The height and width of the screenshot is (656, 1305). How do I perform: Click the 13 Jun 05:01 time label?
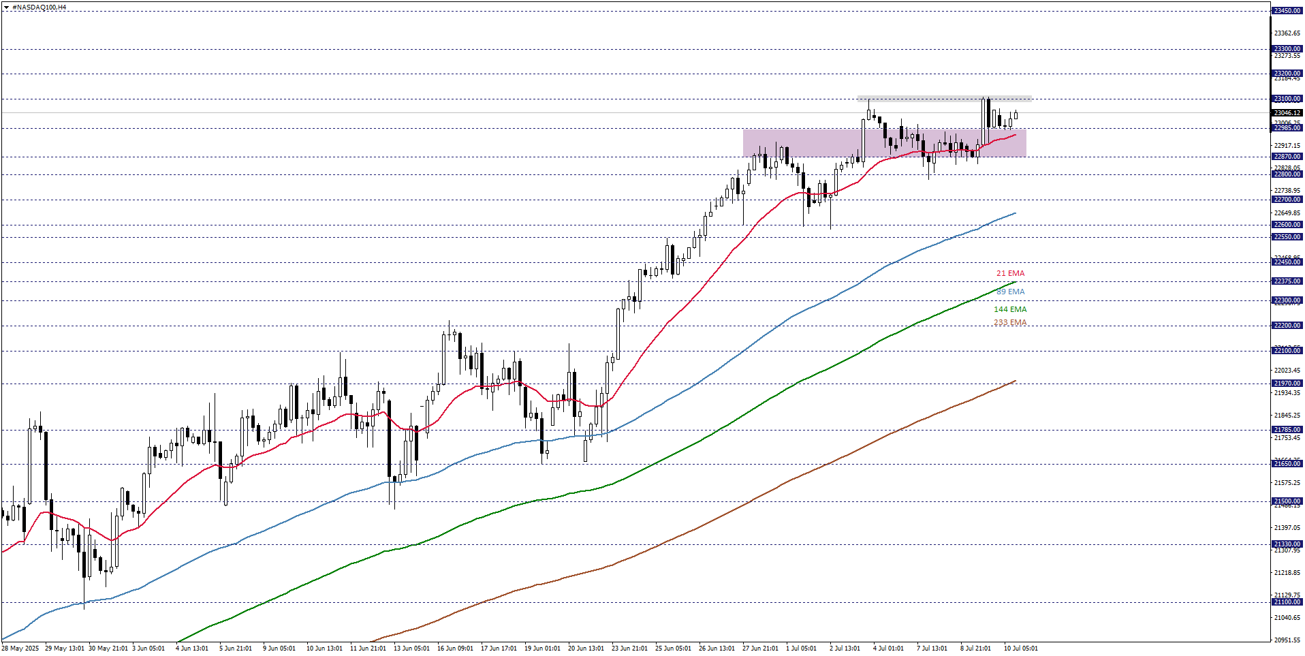click(411, 649)
